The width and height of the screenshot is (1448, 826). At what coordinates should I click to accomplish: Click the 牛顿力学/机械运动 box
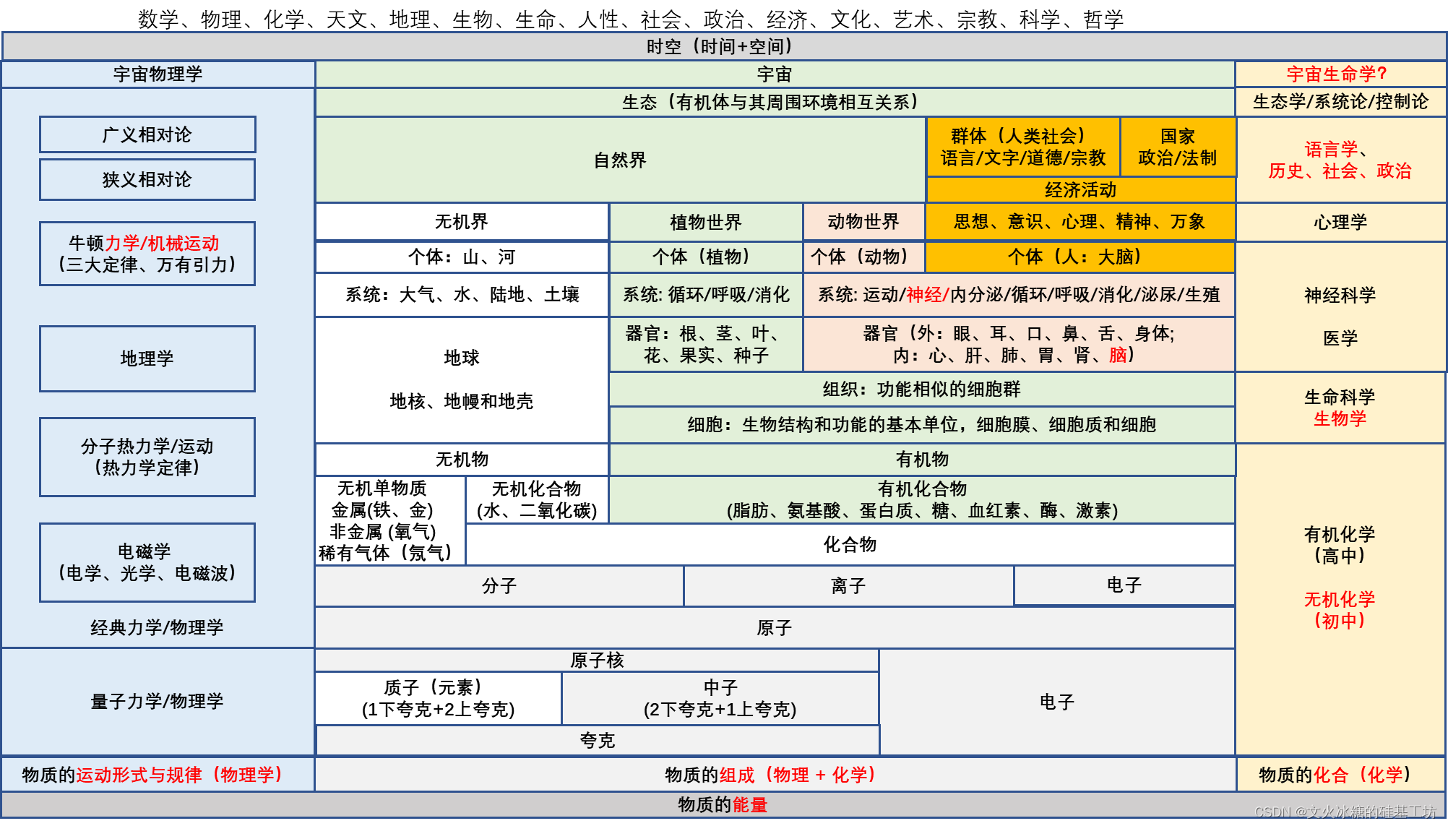coord(147,254)
